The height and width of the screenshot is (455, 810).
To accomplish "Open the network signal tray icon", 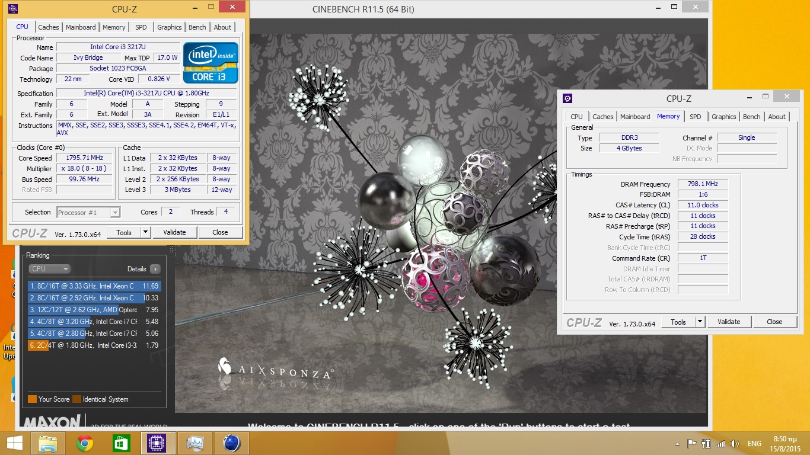I will 720,444.
